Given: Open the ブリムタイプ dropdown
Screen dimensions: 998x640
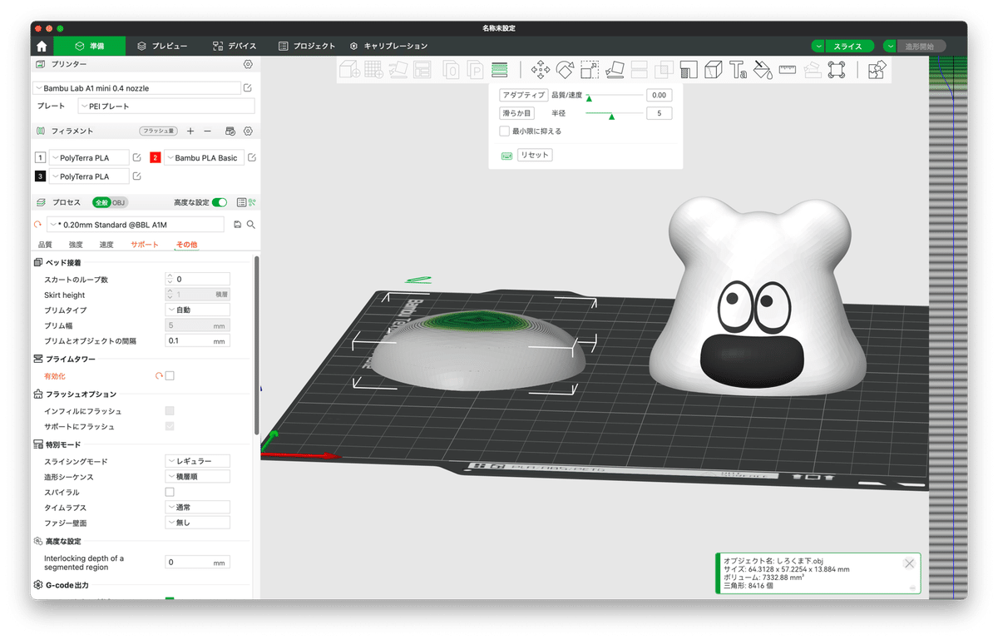Looking at the screenshot, I should (x=198, y=310).
